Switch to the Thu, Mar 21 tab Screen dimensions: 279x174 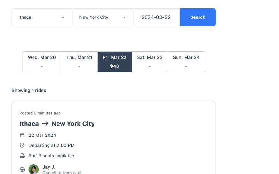tap(79, 62)
